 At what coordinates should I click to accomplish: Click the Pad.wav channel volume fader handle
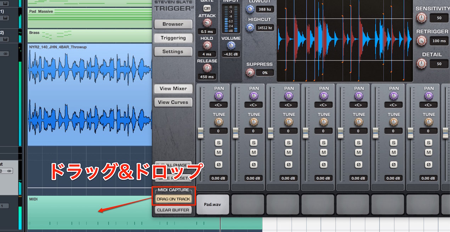[201, 133]
